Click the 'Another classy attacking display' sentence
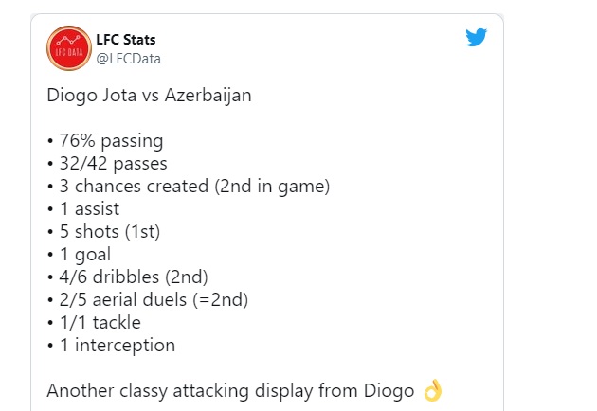The width and height of the screenshot is (597, 411). [x=227, y=390]
